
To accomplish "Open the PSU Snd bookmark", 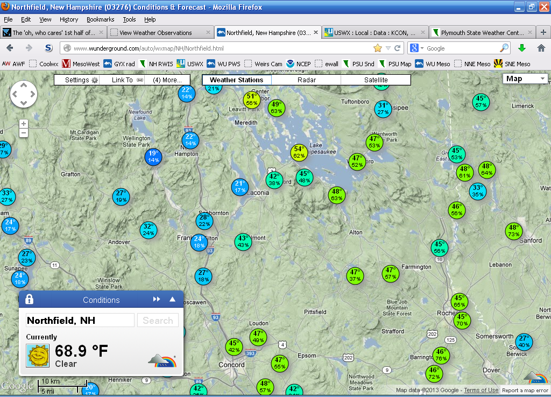I will pos(358,64).
